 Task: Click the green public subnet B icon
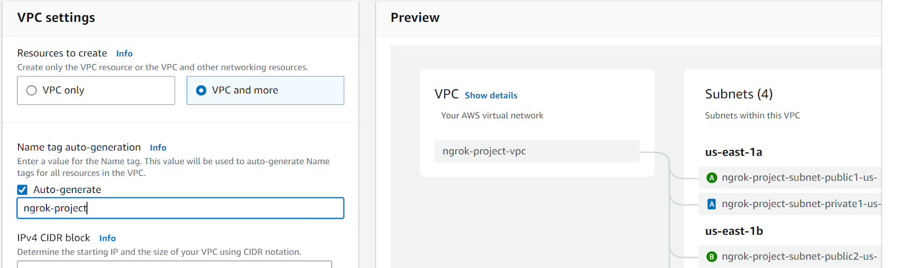click(712, 257)
